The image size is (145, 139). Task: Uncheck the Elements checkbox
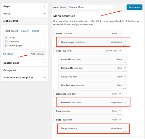pos(7,41)
